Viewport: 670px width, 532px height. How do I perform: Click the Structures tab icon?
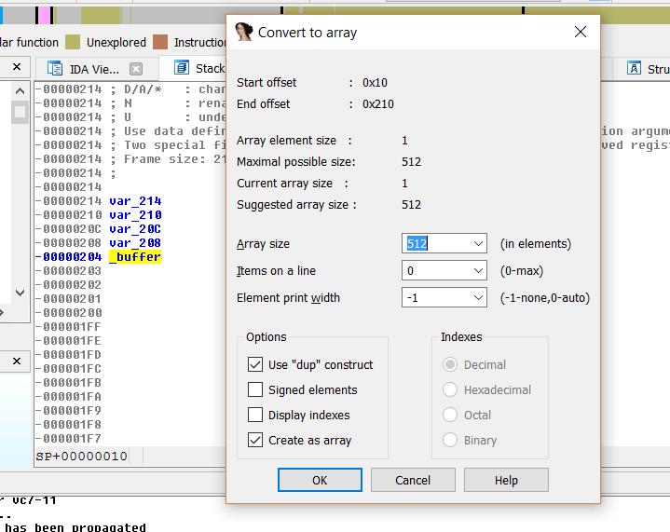point(635,69)
